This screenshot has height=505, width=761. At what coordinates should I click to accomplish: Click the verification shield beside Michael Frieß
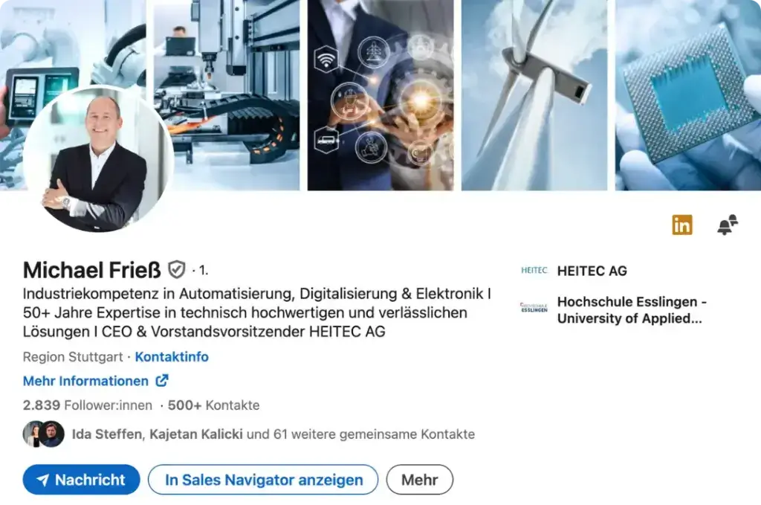click(x=177, y=269)
